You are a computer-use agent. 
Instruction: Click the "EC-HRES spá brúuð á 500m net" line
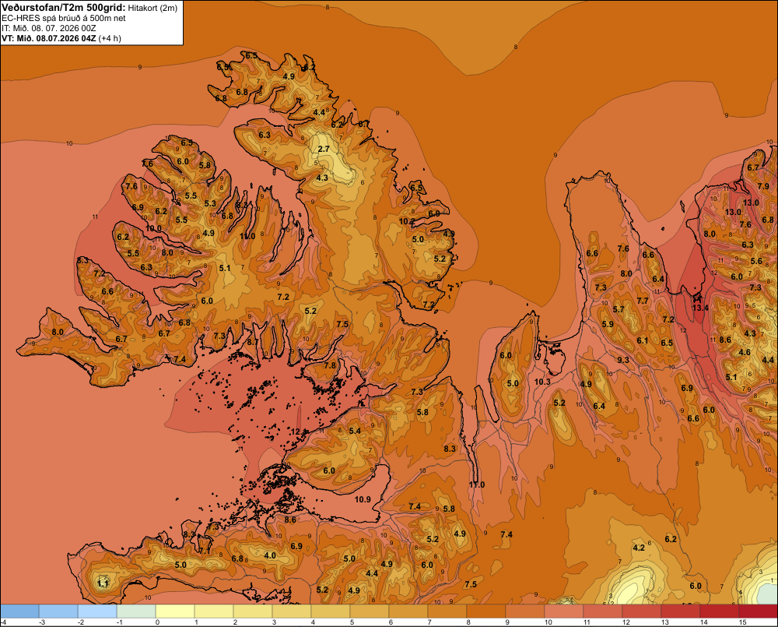[64, 18]
